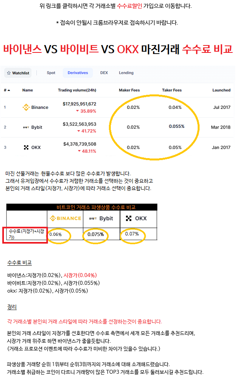Click the Bybit logo icon in table
Screen dimensions: 236x385
(x=26, y=127)
